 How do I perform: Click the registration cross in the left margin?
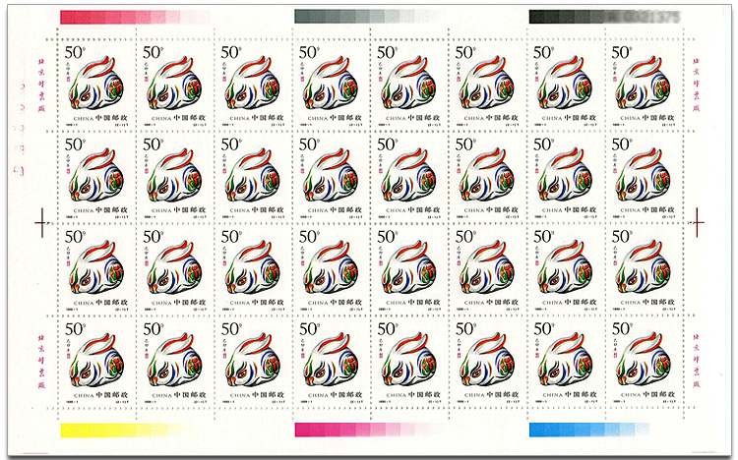pos(42,222)
